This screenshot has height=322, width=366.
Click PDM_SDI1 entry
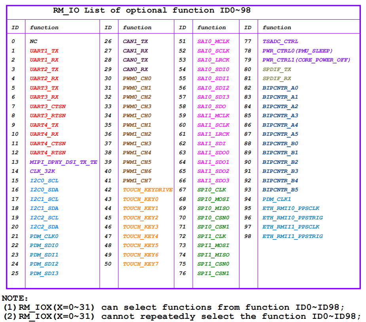44,255
